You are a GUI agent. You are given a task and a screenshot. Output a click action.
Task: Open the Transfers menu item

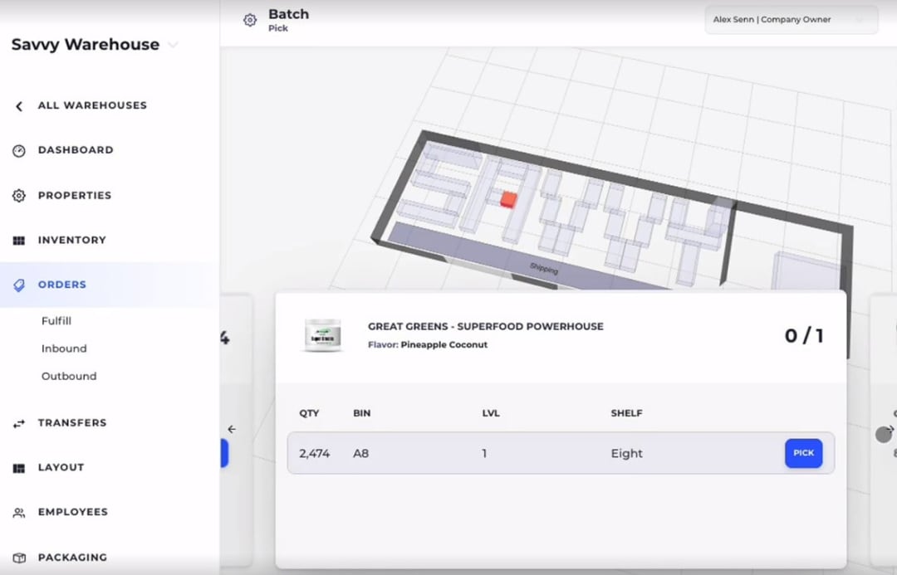[x=72, y=423]
